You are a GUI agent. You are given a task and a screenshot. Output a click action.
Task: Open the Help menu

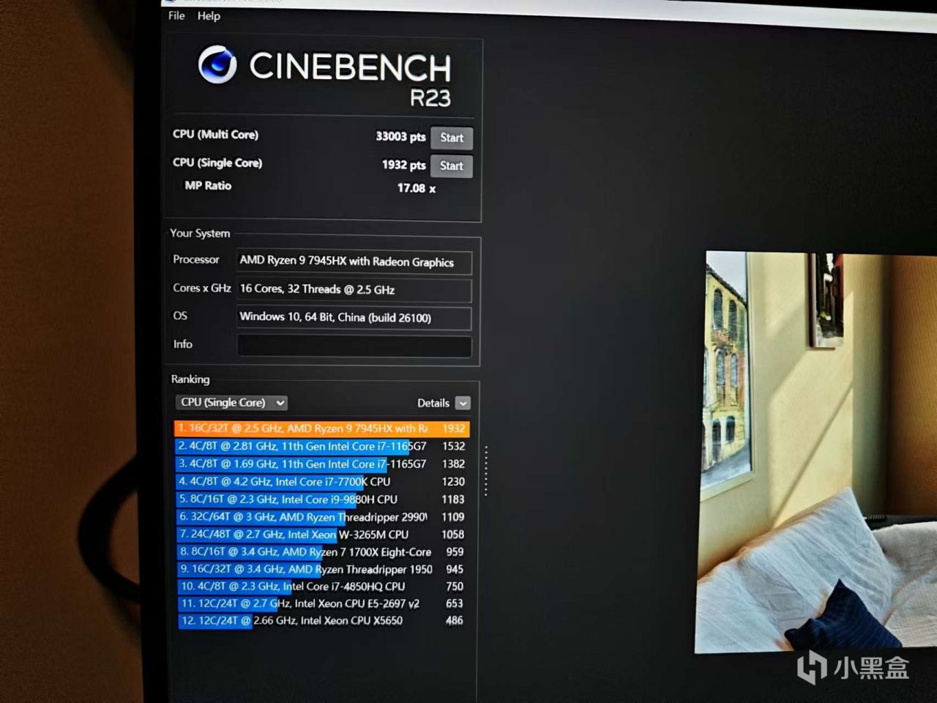[209, 16]
